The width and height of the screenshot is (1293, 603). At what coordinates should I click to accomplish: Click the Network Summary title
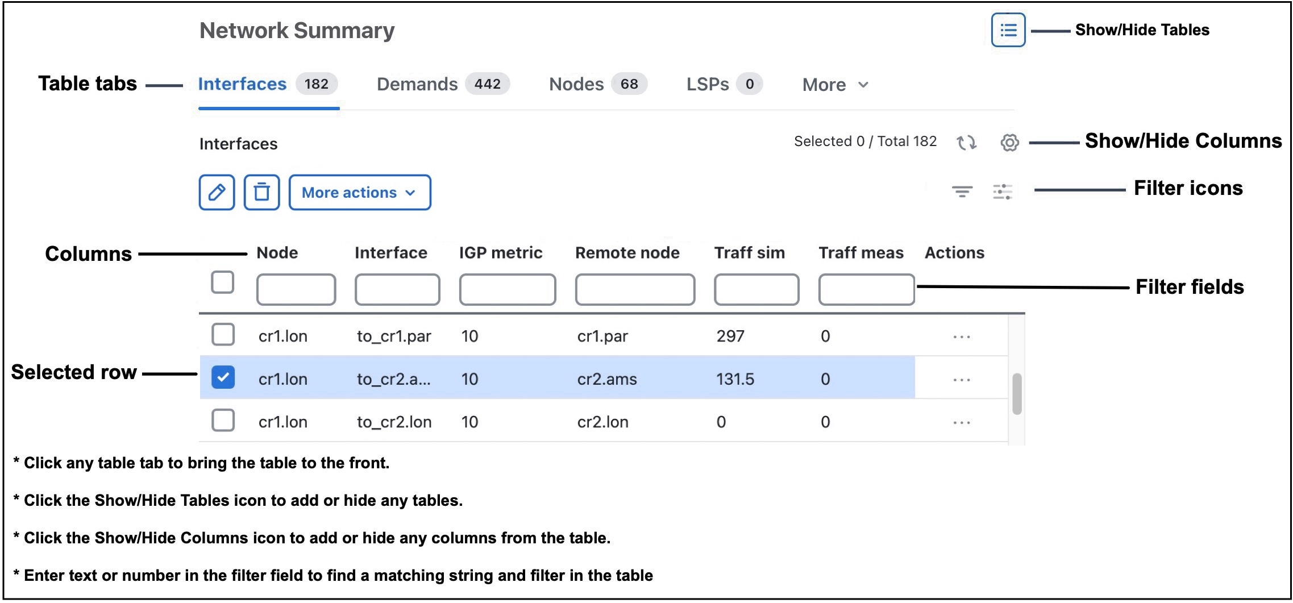click(x=297, y=31)
